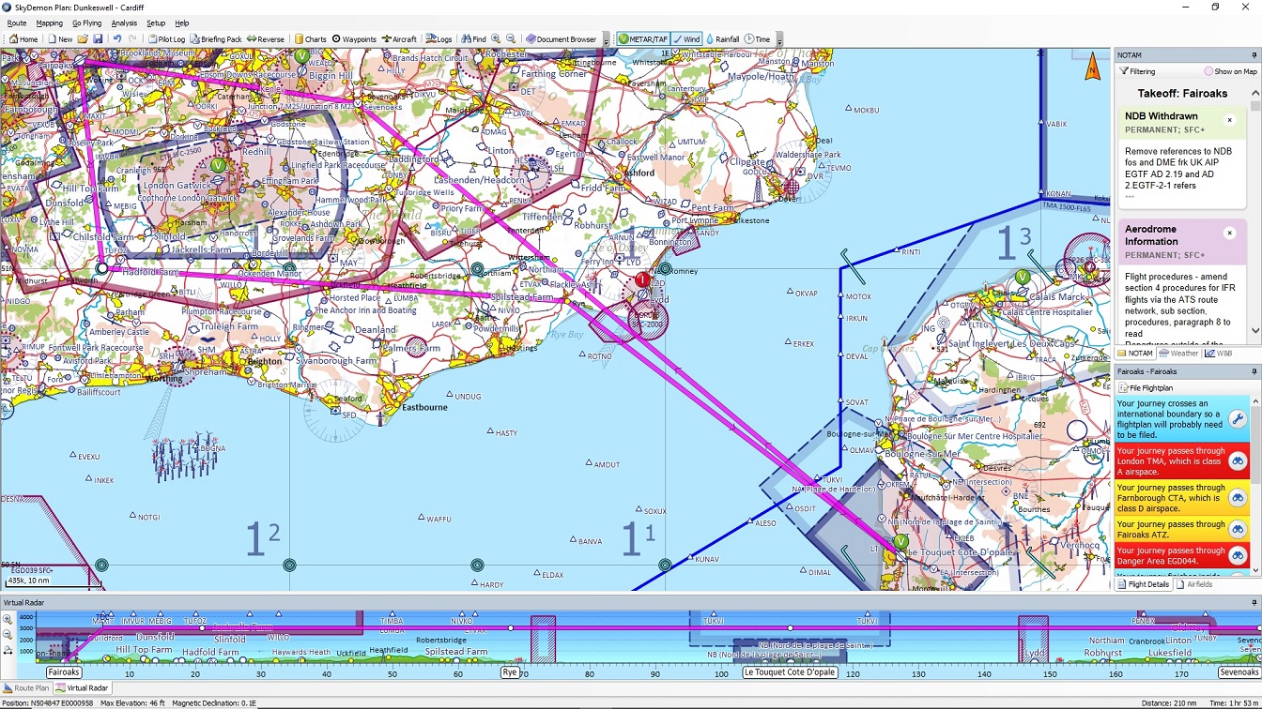Open the Mapping menu

[49, 23]
